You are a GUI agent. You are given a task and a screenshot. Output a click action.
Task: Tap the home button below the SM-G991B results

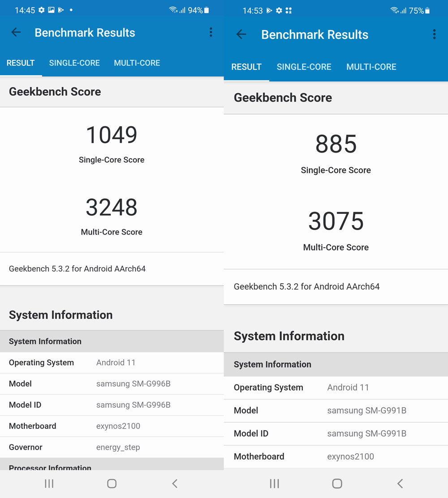pos(337,483)
